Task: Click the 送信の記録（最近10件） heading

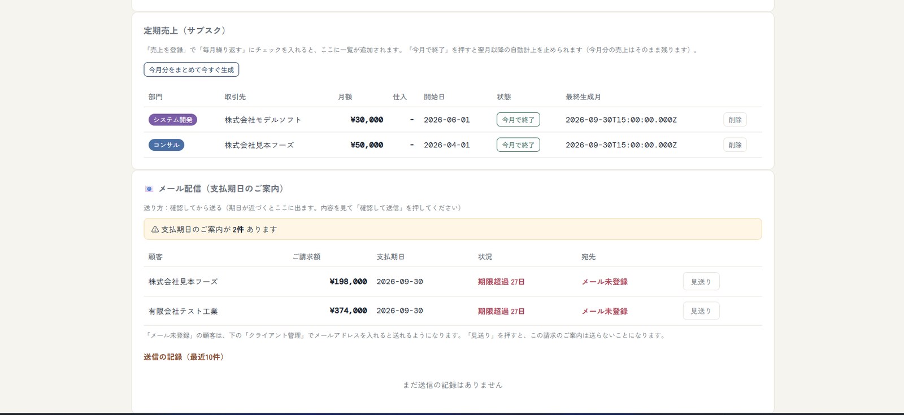Action: point(185,357)
